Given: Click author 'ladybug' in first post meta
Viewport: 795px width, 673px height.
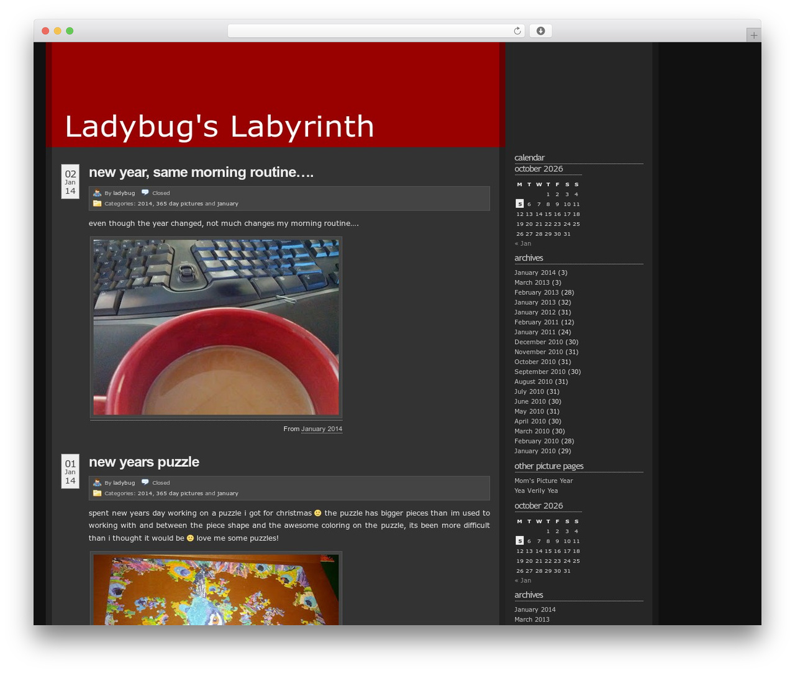Looking at the screenshot, I should tap(124, 193).
